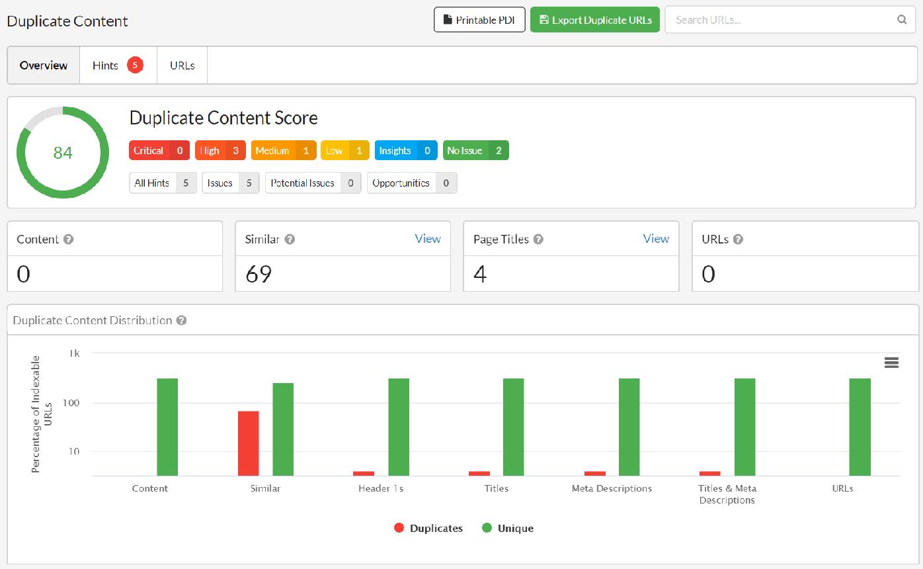Open the URLs tab

(x=182, y=66)
